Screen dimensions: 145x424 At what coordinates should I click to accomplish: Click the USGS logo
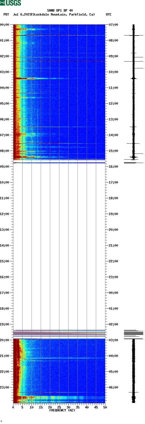click(11, 3)
